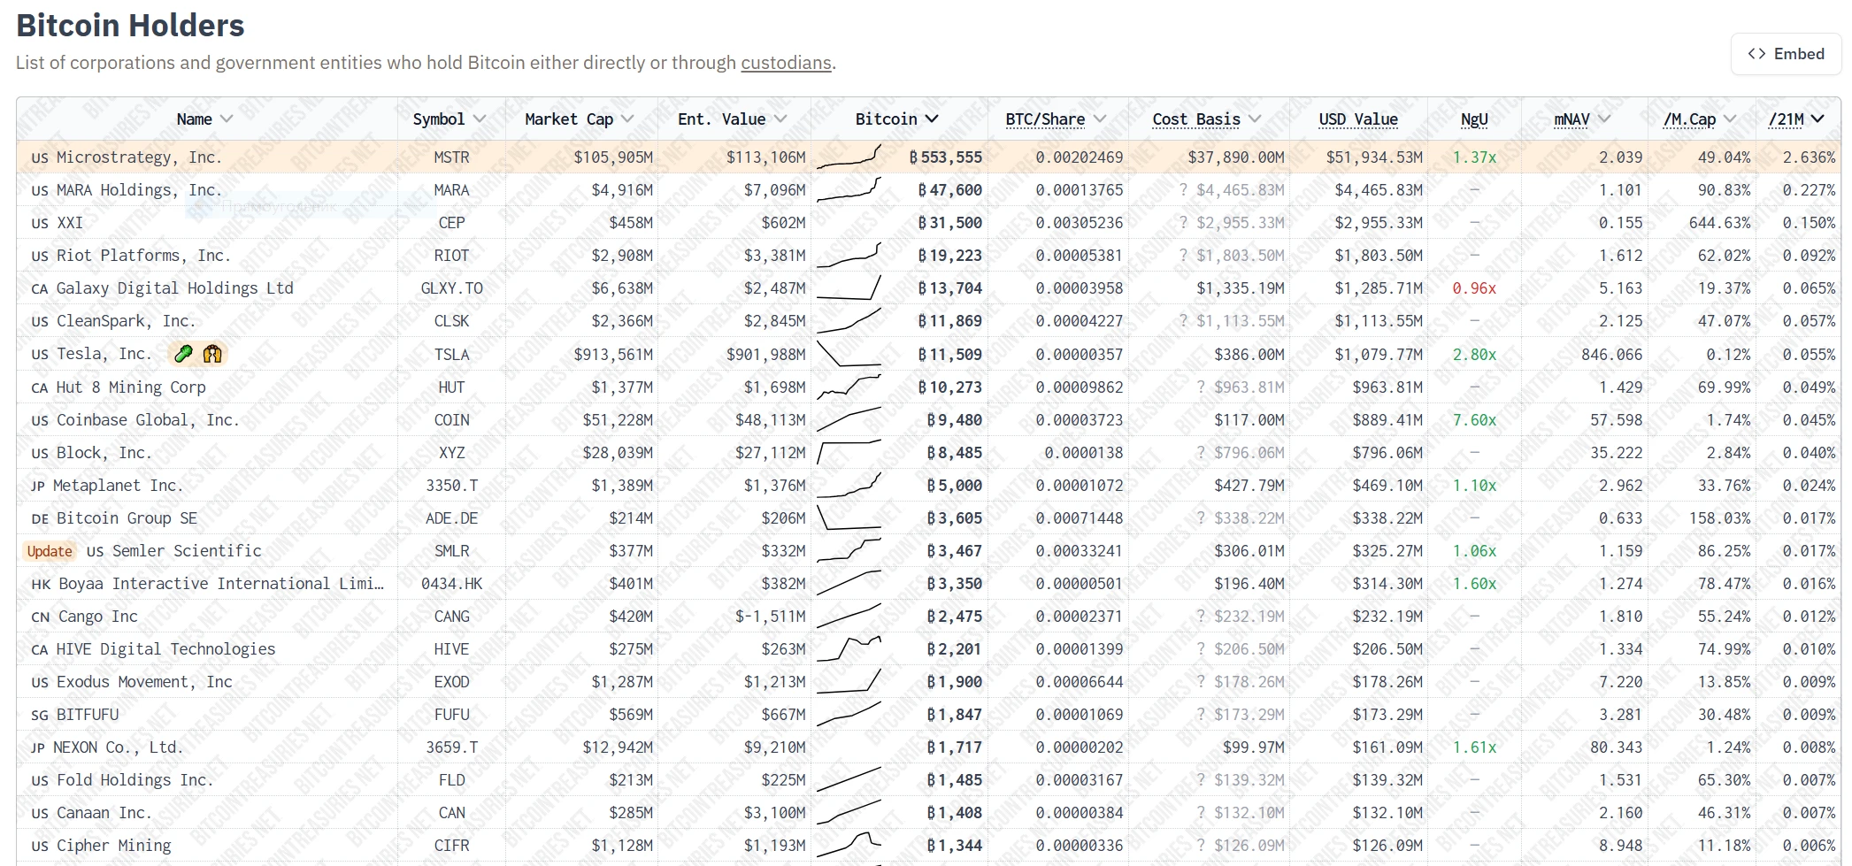This screenshot has height=866, width=1852.
Task: Click the 0434.HK symbol cell
Action: (x=451, y=584)
